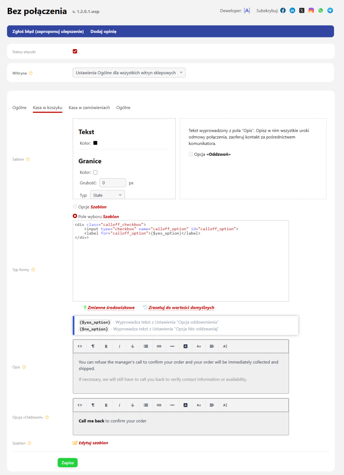
Task: Click Zresetuj do wartości domyślnych link
Action: click(181, 308)
